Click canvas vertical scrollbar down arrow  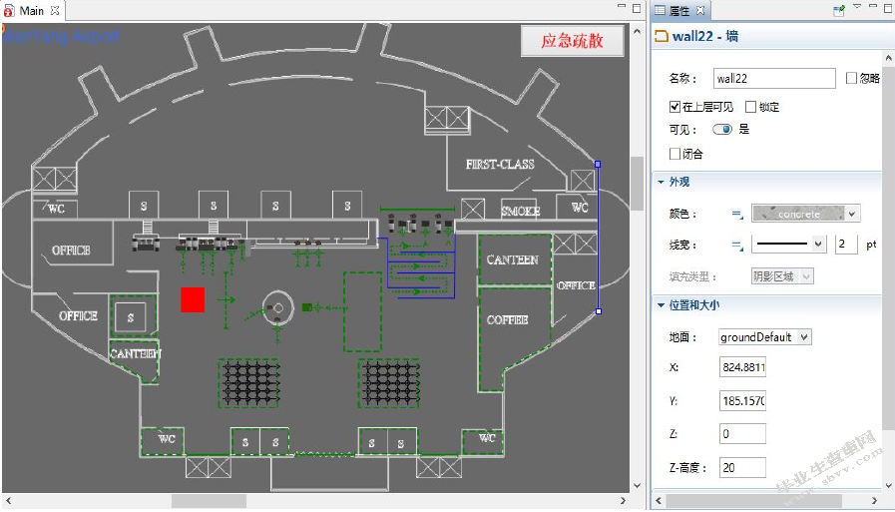point(637,485)
